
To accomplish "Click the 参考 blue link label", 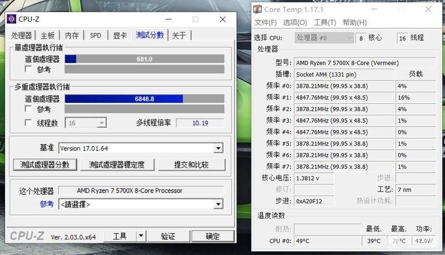I will pos(47,204).
